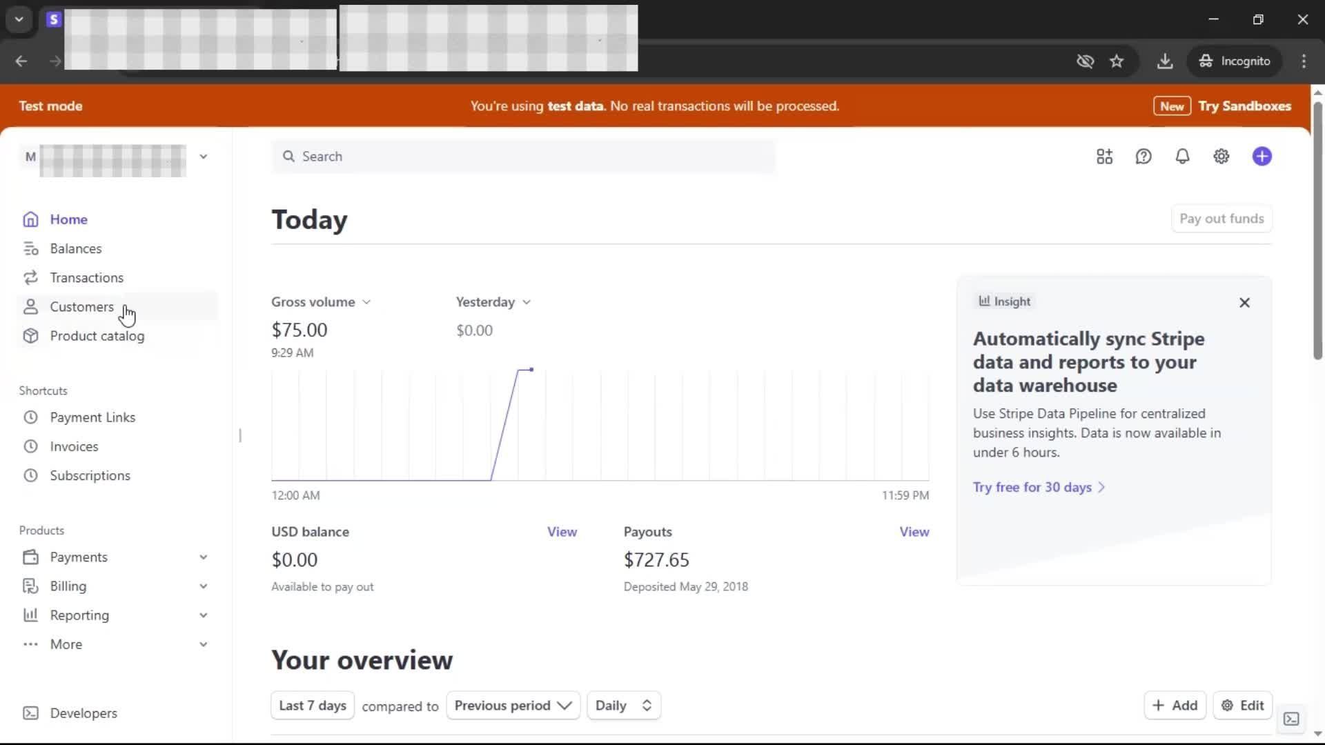Screen dimensions: 1325x745
Task: Click the page's vertical scrollbar thumb
Action: [1317, 228]
